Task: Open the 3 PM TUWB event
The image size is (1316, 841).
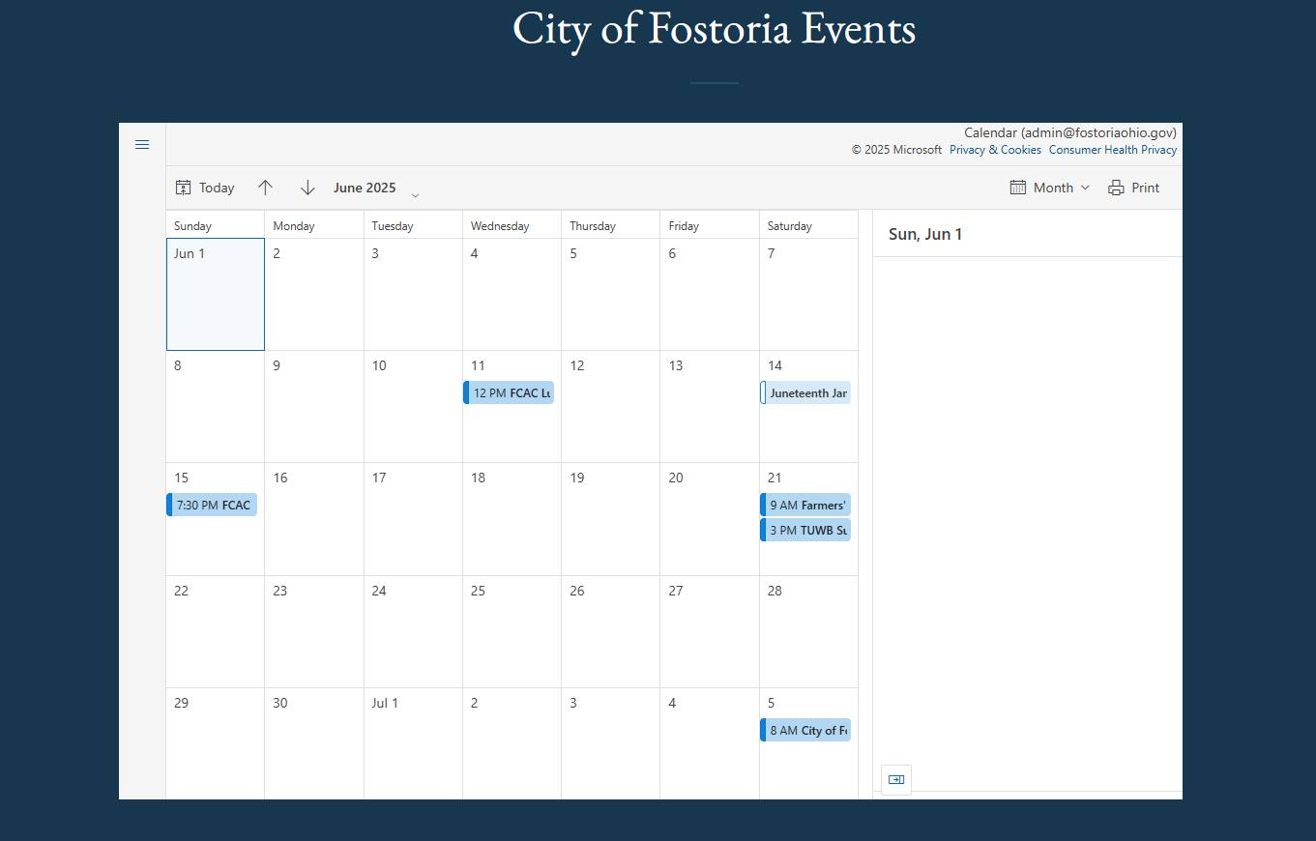Action: (x=805, y=530)
